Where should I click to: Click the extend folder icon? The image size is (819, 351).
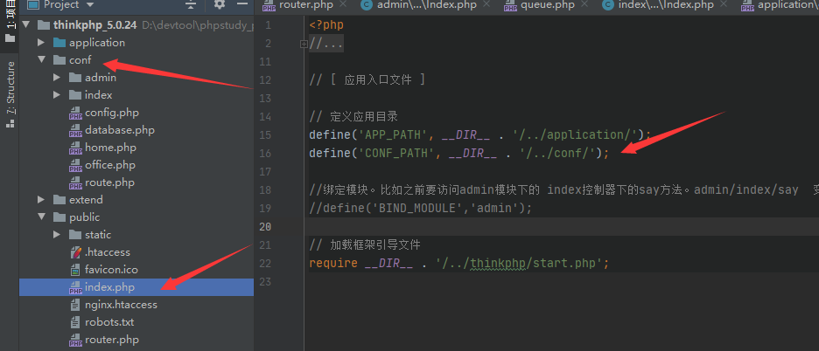point(59,200)
